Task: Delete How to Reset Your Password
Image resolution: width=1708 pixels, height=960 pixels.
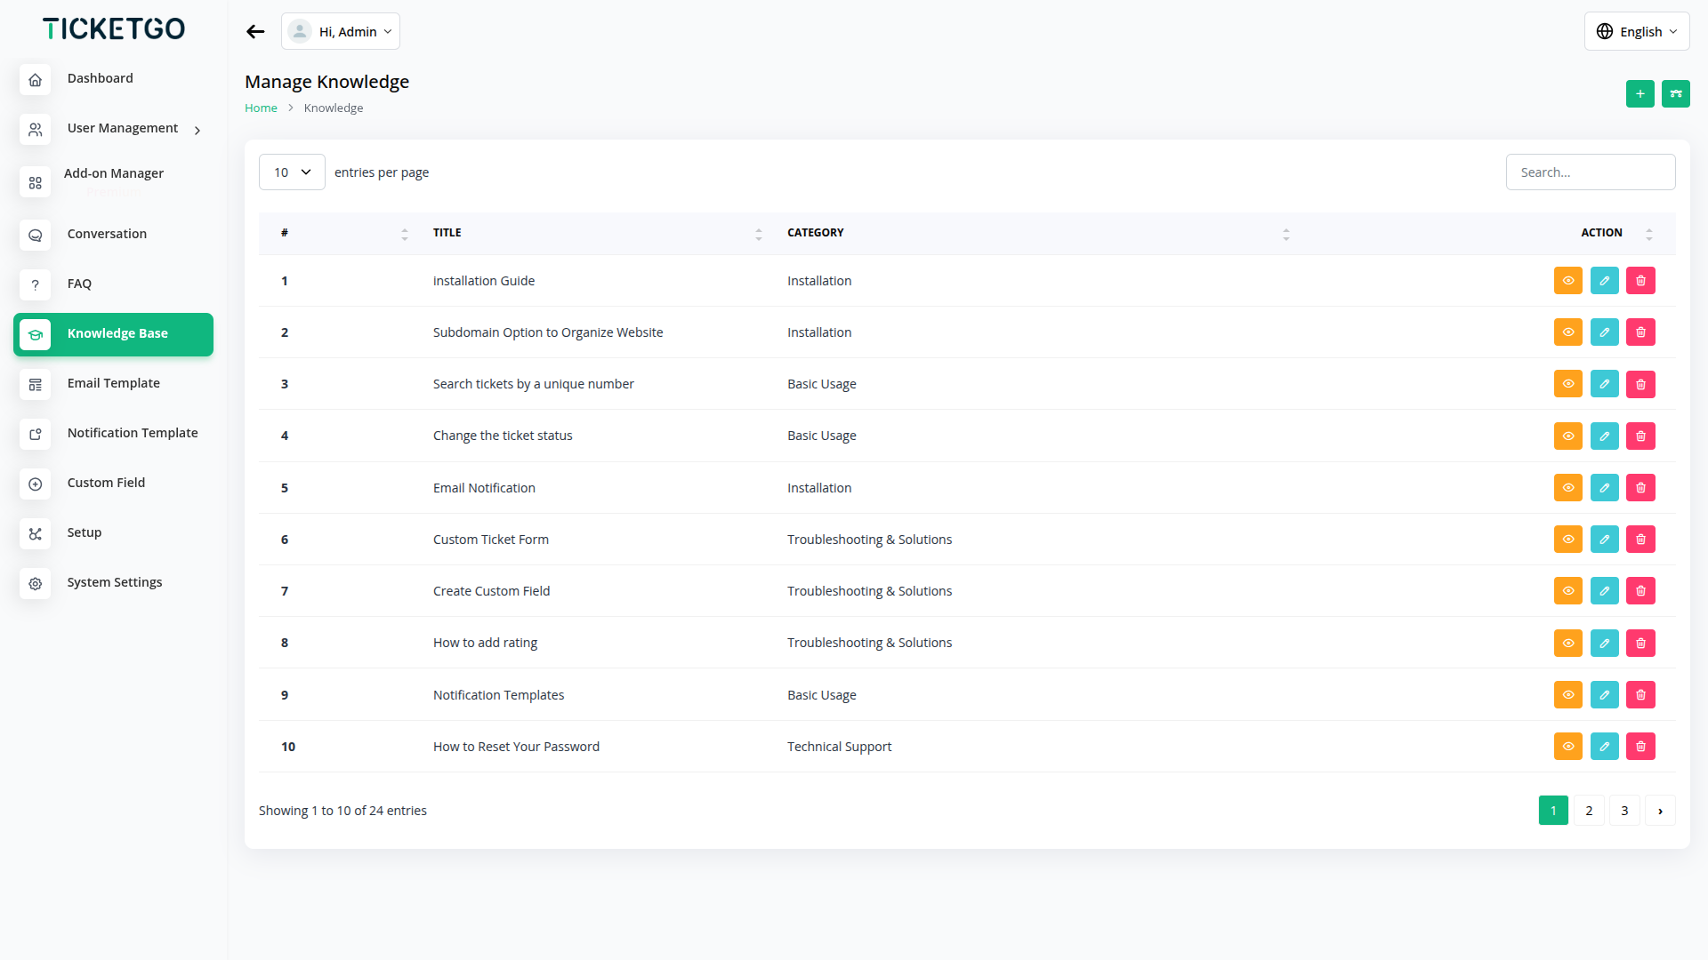Action: tap(1640, 747)
